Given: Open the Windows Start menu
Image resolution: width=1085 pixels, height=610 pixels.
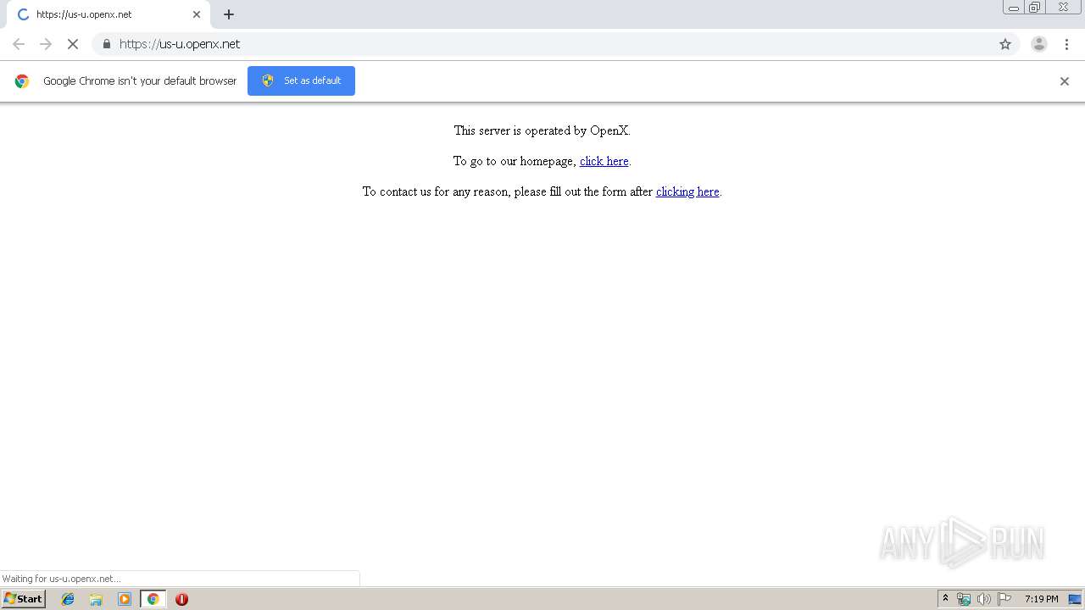Looking at the screenshot, I should pyautogui.click(x=24, y=599).
